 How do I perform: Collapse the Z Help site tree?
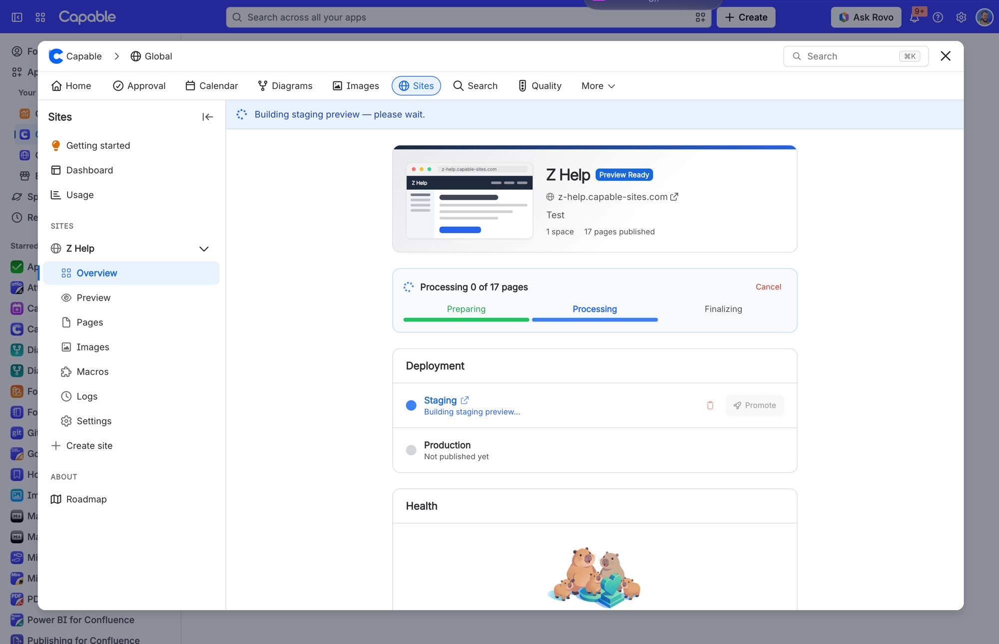204,249
